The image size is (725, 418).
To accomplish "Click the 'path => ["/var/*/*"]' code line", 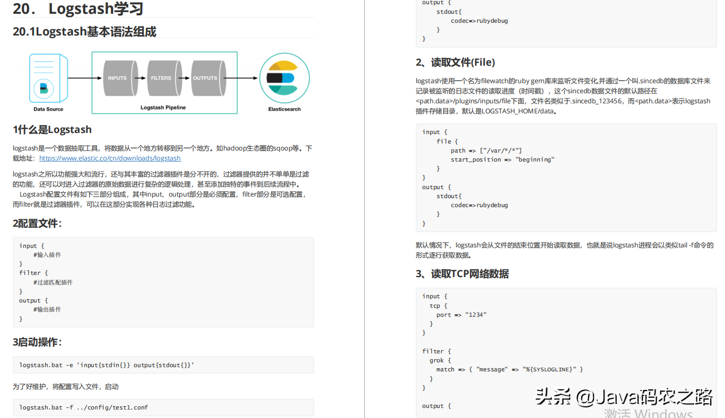I will click(x=486, y=150).
